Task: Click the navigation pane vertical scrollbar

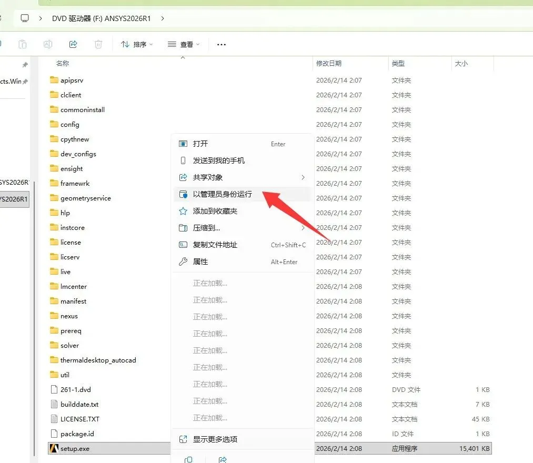Action: 34,318
